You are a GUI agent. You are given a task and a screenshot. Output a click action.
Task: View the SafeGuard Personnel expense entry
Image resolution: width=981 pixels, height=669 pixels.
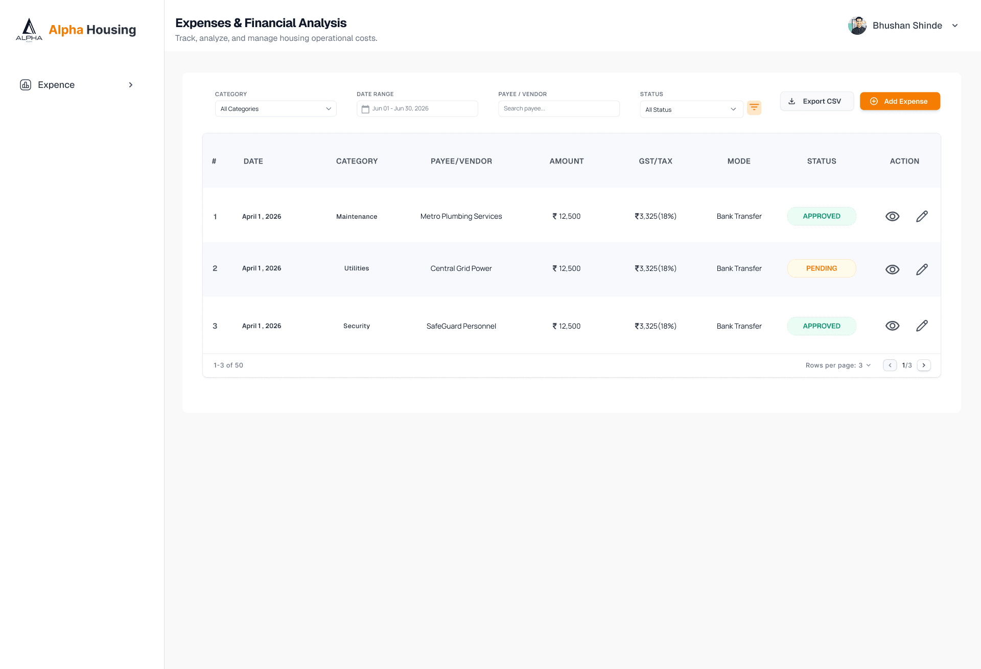pos(892,326)
